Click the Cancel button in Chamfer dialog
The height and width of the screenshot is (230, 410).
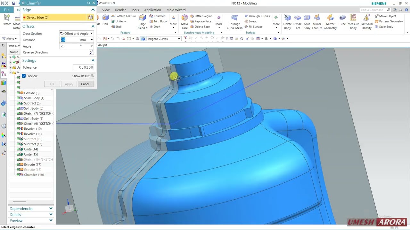(x=86, y=84)
